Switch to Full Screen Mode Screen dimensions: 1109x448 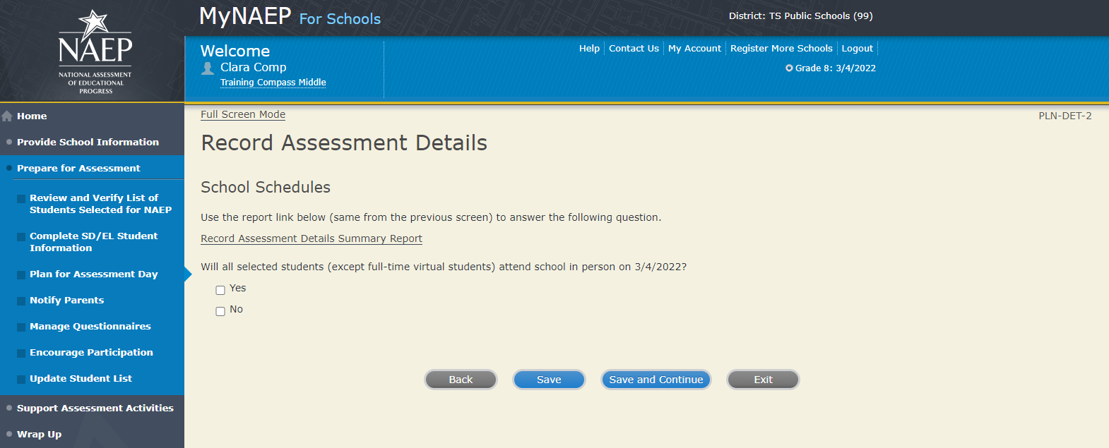tap(243, 114)
